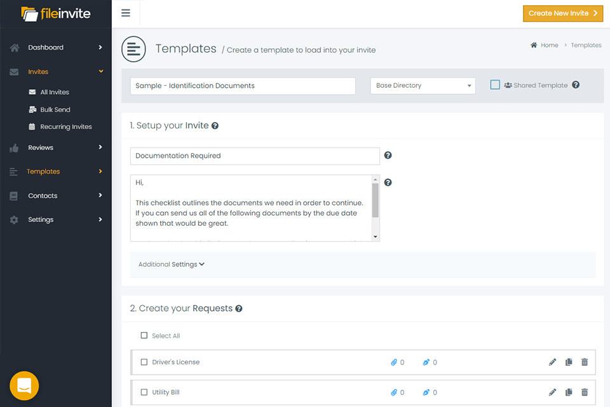
Task: Check the Select All checkbox
Action: point(144,336)
